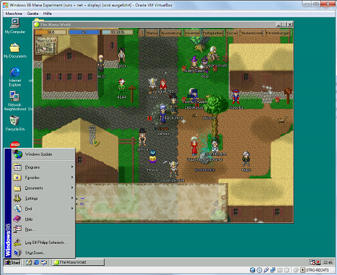337x275 pixels.
Task: Click the Start button on the taskbar
Action: (12, 263)
